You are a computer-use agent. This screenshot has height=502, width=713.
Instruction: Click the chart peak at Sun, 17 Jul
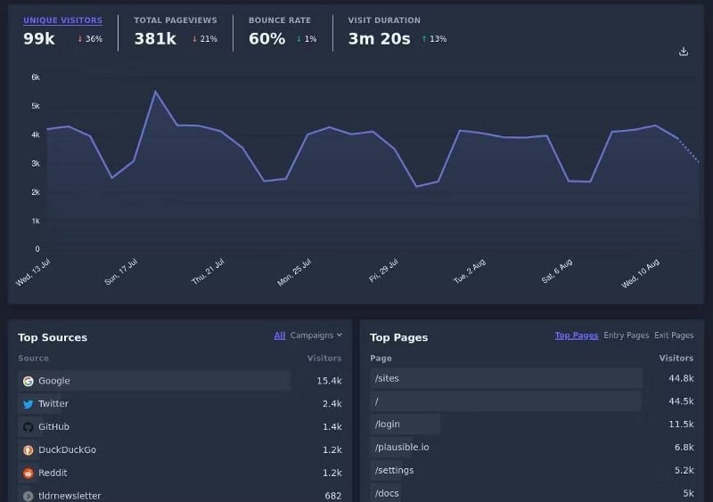155,92
